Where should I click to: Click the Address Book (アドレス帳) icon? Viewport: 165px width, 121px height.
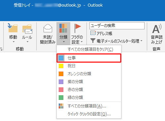[93, 33]
